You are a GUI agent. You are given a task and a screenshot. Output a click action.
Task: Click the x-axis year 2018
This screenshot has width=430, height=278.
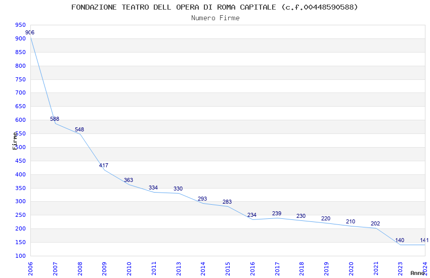302,269
